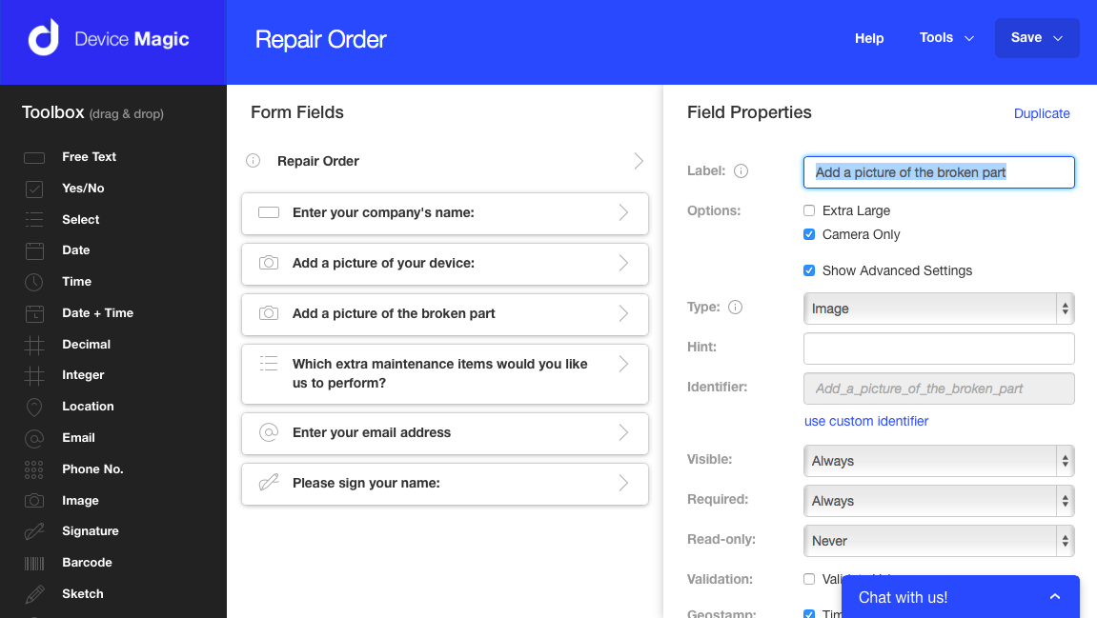Click into the Hint text field
Viewport: 1097px width, 618px height.
[x=939, y=349]
